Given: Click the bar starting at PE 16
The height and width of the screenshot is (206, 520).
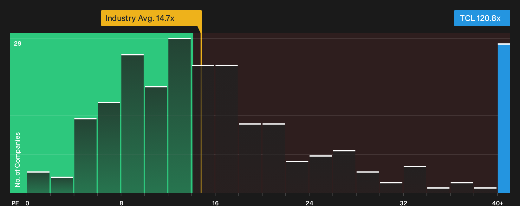Looking at the screenshot, I should tap(227, 129).
